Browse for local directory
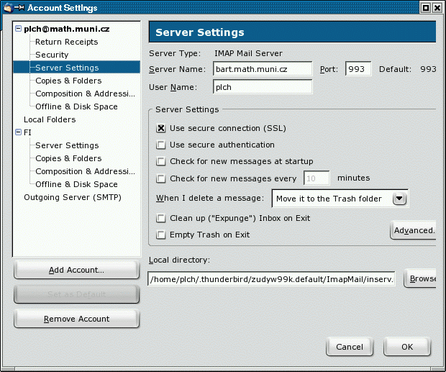The width and height of the screenshot is (446, 372). 420,278
